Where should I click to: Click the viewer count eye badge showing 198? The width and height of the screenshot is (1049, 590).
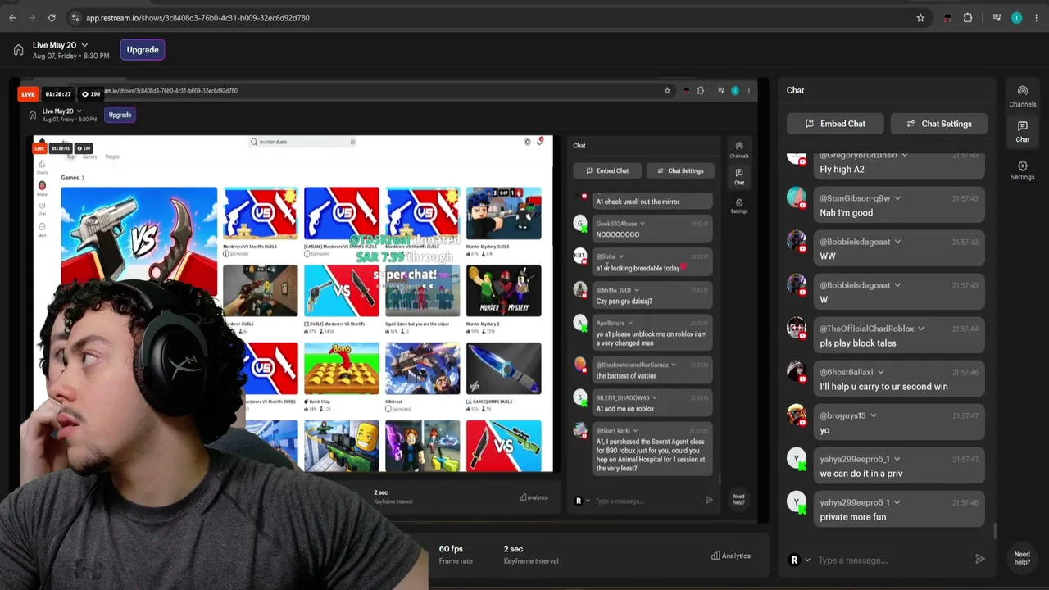tap(90, 94)
